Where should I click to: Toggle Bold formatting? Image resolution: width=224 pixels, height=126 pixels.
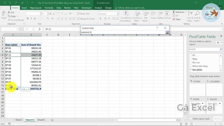[28, 19]
